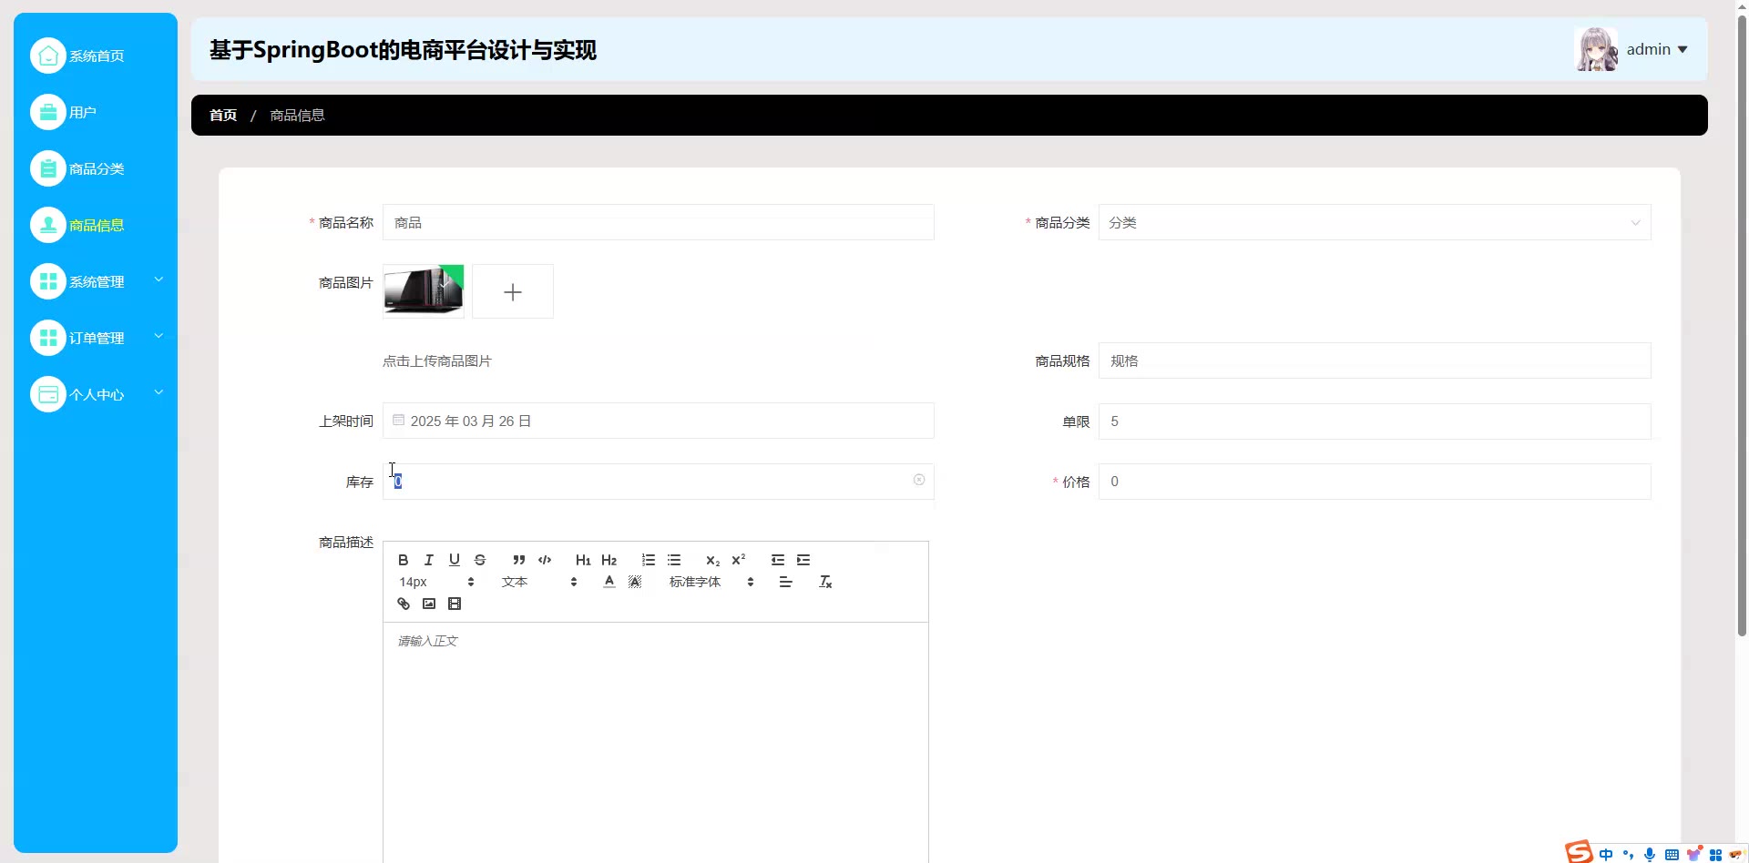
Task: Open the admin user dropdown
Action: [1657, 49]
